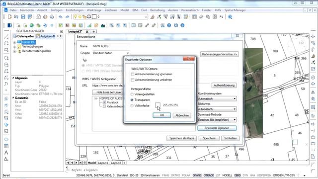Click the circular refresh arrows icon
The height and width of the screenshot is (179, 318).
176,25
